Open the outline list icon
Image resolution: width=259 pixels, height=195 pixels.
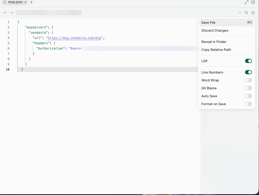click(x=253, y=13)
